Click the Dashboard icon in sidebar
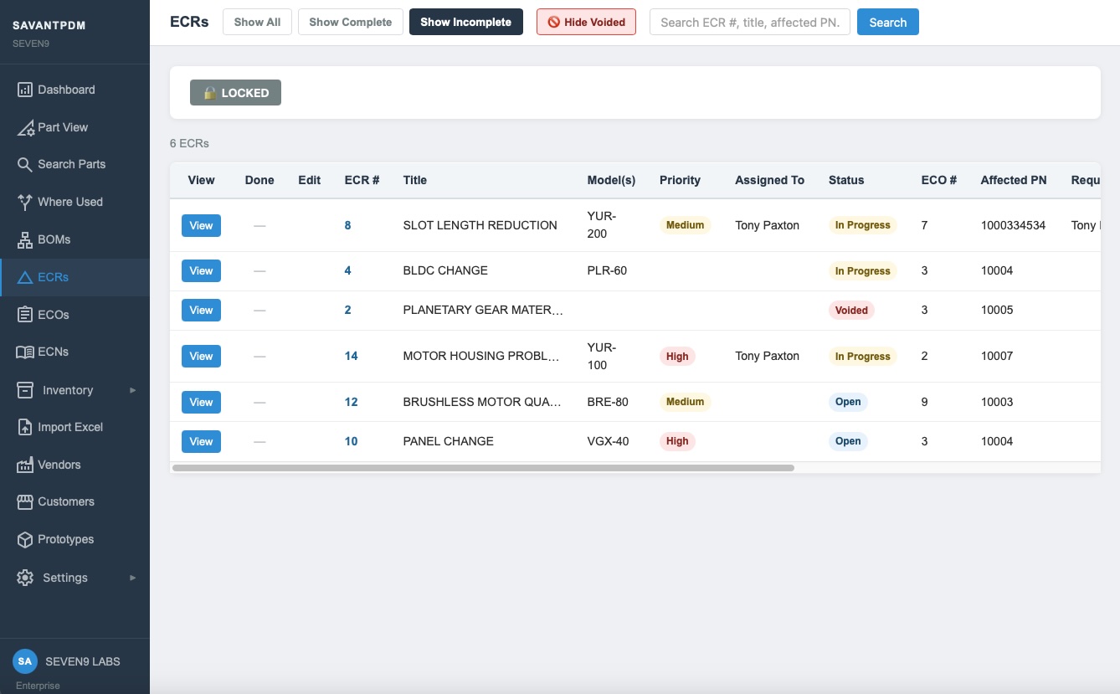Image resolution: width=1120 pixels, height=694 pixels. point(25,90)
